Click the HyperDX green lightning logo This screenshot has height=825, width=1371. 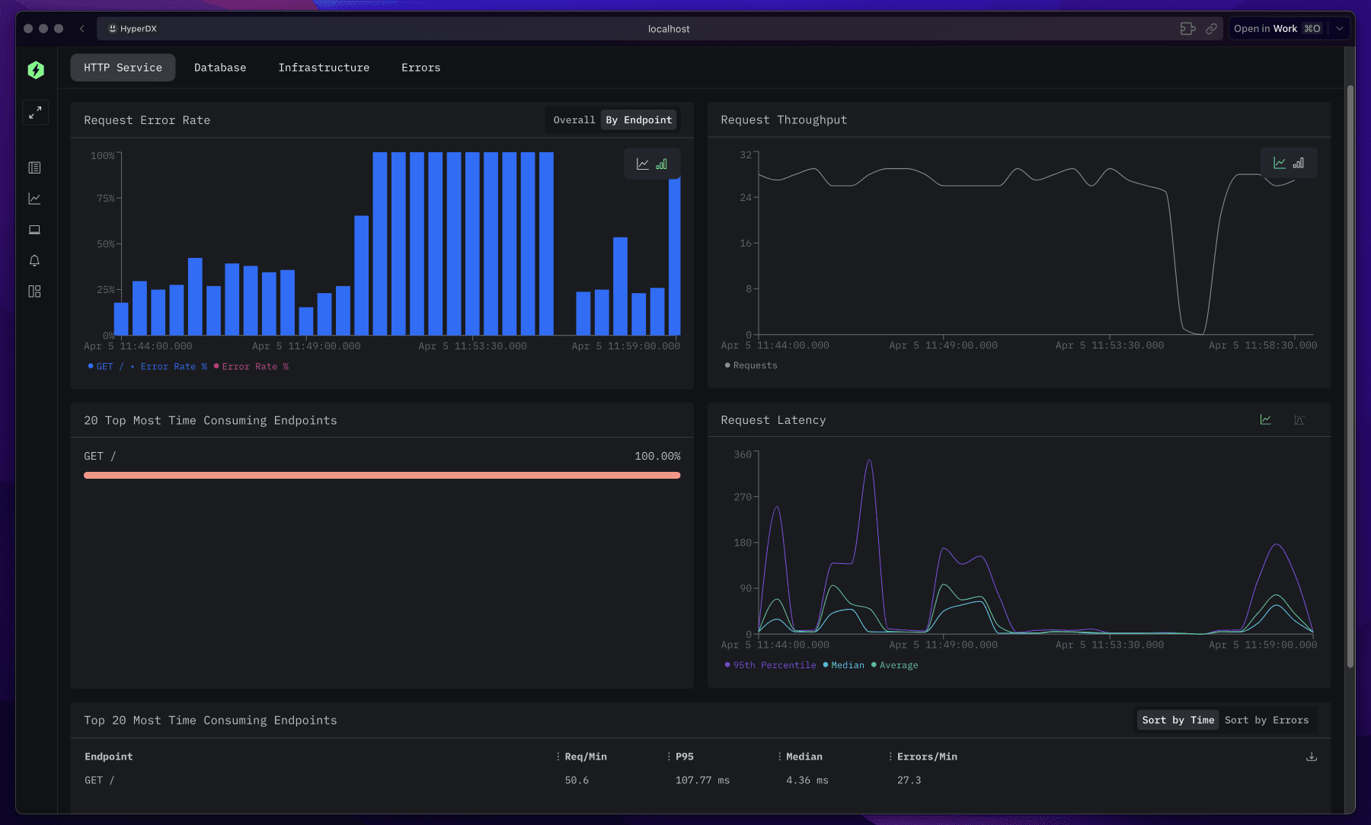coord(36,70)
